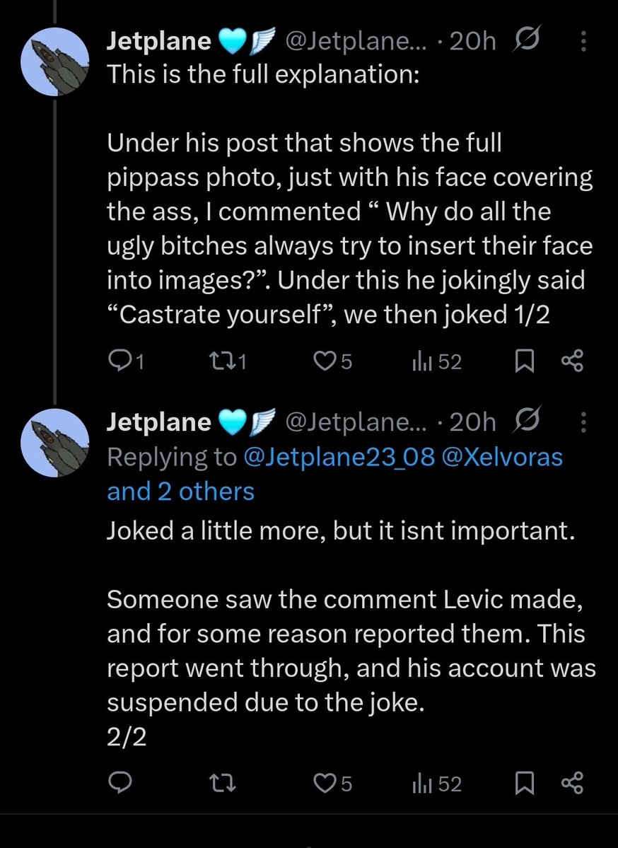This screenshot has width=618, height=848.
Task: Open the @Xelvoras mention link
Action: [x=502, y=457]
